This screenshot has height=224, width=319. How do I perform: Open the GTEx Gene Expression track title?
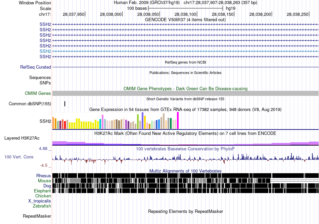185,109
